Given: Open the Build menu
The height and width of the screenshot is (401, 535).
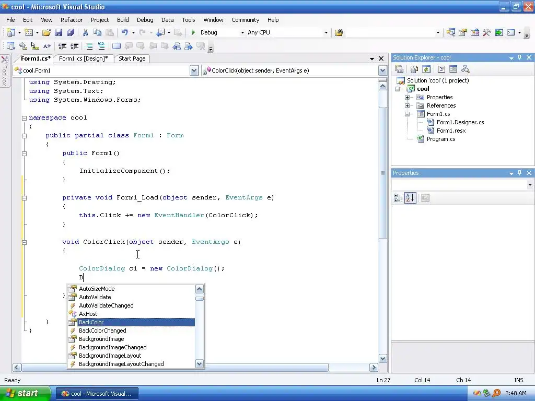Looking at the screenshot, I should point(123,20).
